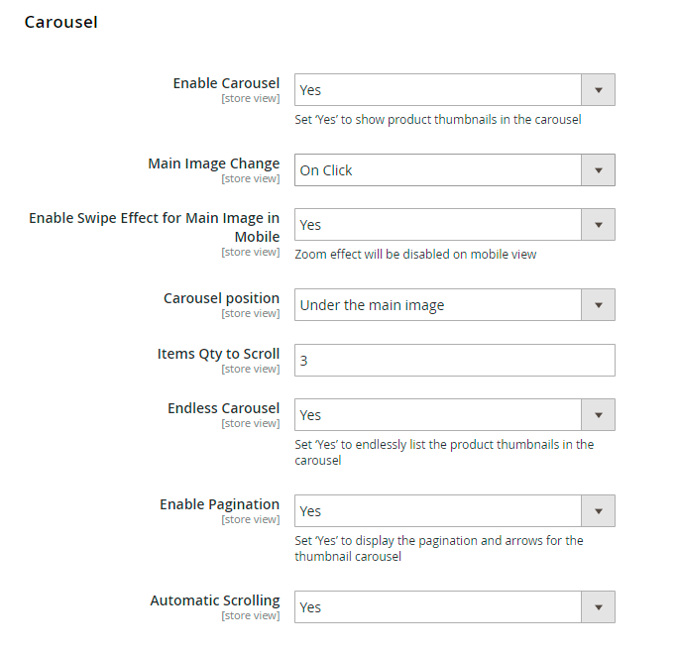The width and height of the screenshot is (678, 652).
Task: Open the Main Image Change dropdown
Action: (x=454, y=170)
